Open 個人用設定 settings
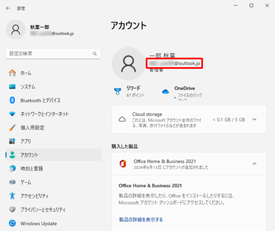The height and width of the screenshot is (231, 275). 53,128
